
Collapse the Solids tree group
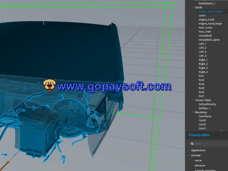pyautogui.click(x=192, y=7)
